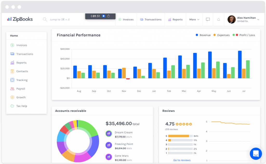Screen dimensions: 266x164
Task: Open the notifications bell
Action: click(x=219, y=19)
